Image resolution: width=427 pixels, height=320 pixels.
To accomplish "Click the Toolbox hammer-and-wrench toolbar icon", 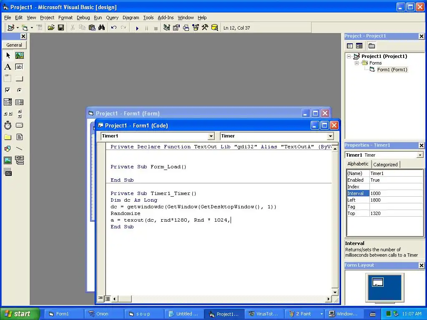I will point(205,28).
